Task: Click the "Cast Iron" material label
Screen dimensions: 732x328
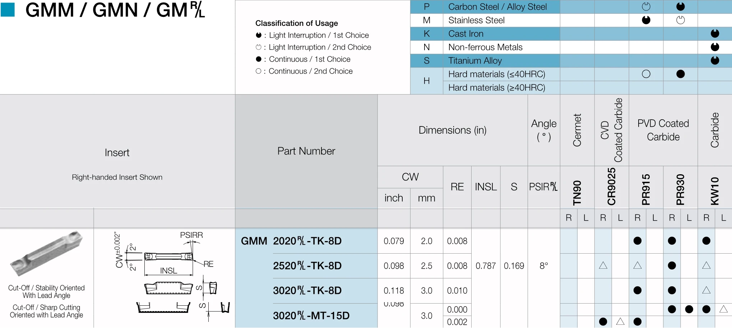Action: 466,34
